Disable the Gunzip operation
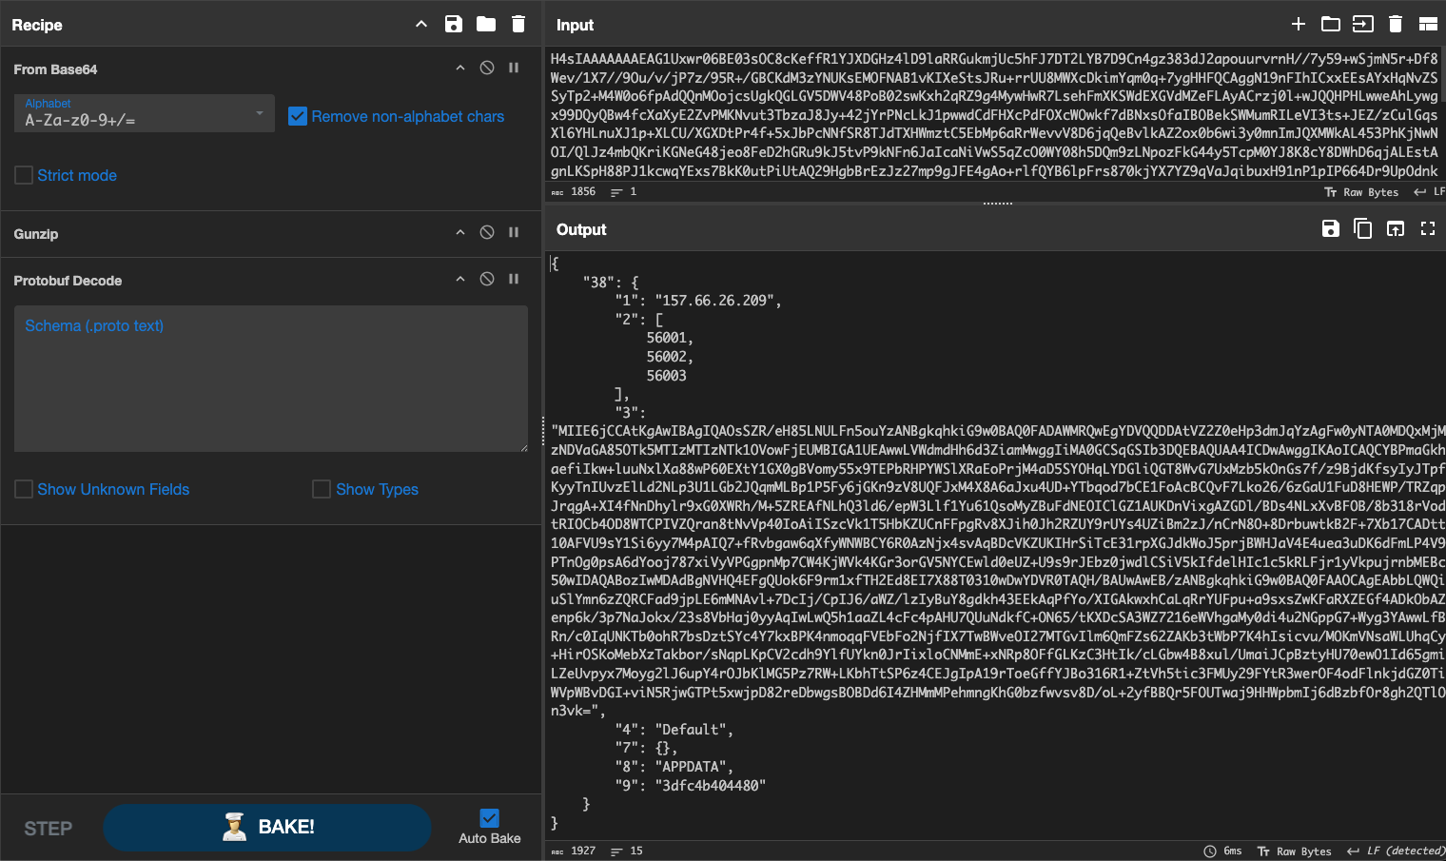 (487, 233)
